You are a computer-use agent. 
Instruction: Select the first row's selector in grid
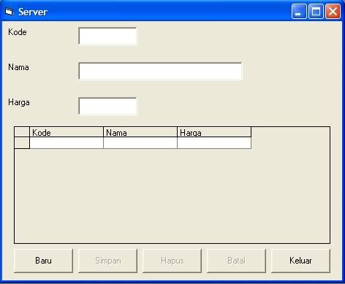click(22, 143)
